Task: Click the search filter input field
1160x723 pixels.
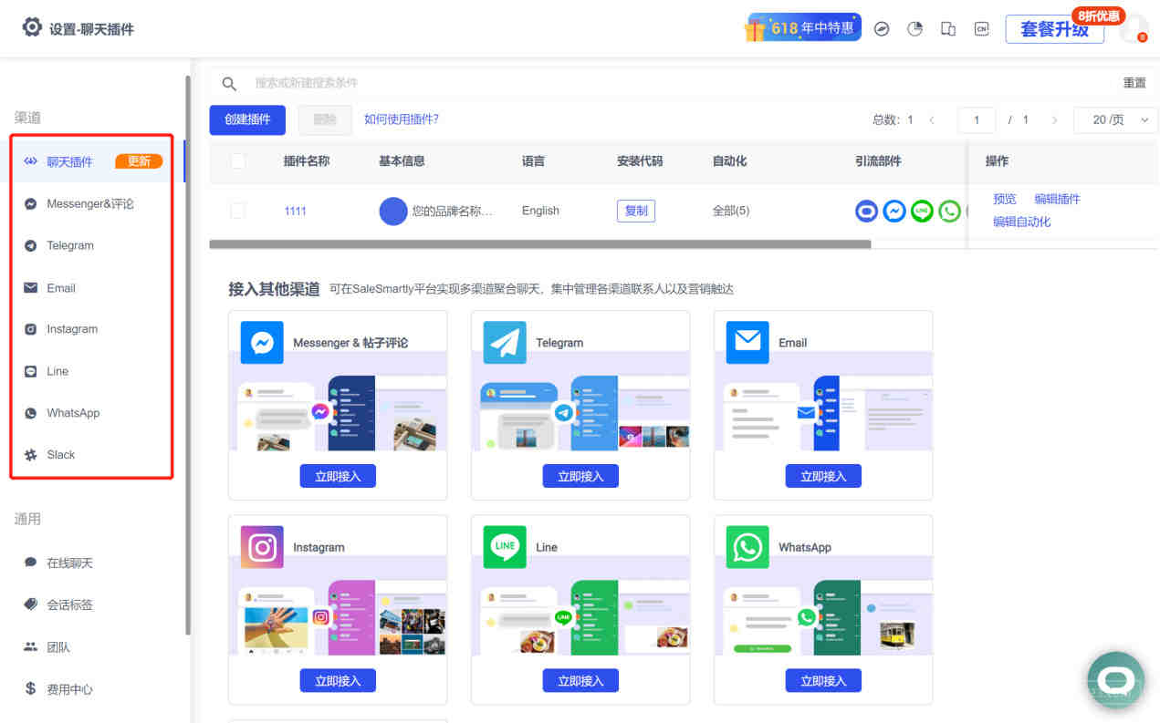Action: [x=639, y=83]
